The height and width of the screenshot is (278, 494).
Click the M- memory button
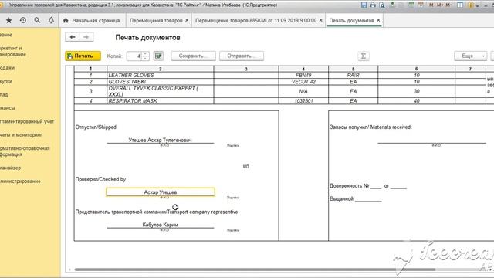pyautogui.click(x=448, y=5)
